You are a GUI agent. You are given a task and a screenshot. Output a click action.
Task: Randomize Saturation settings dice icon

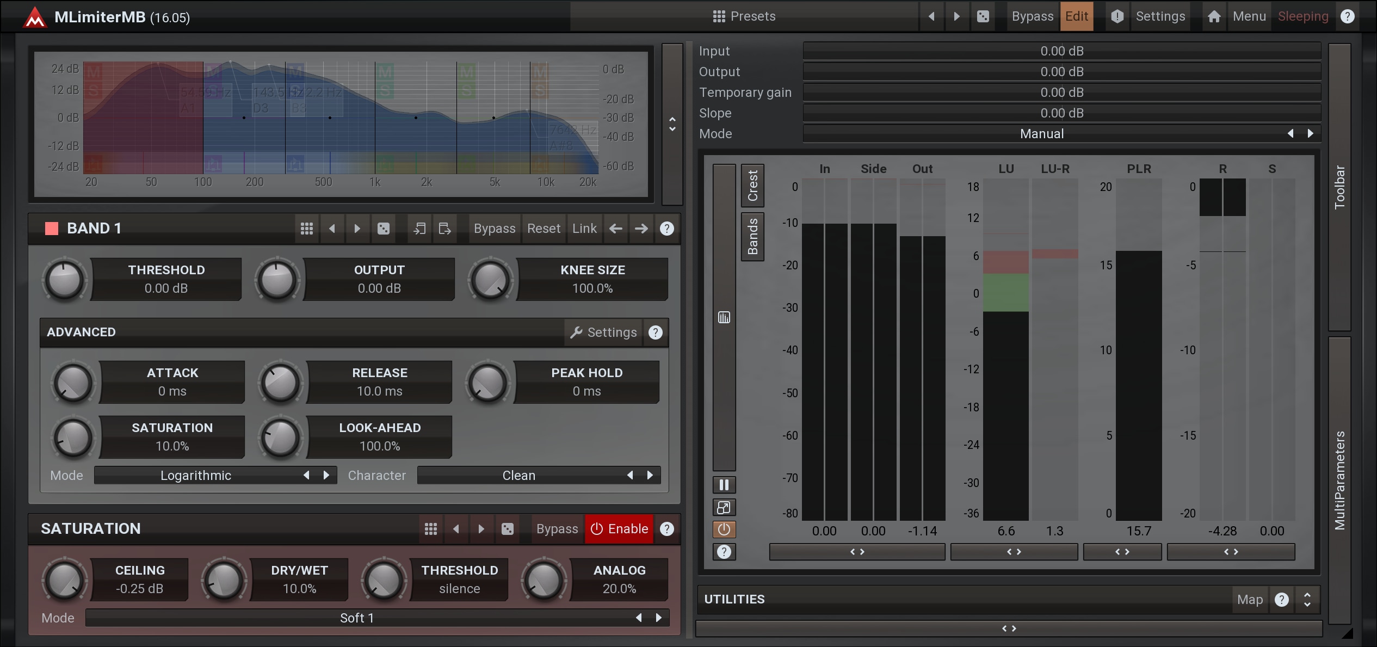tap(507, 529)
